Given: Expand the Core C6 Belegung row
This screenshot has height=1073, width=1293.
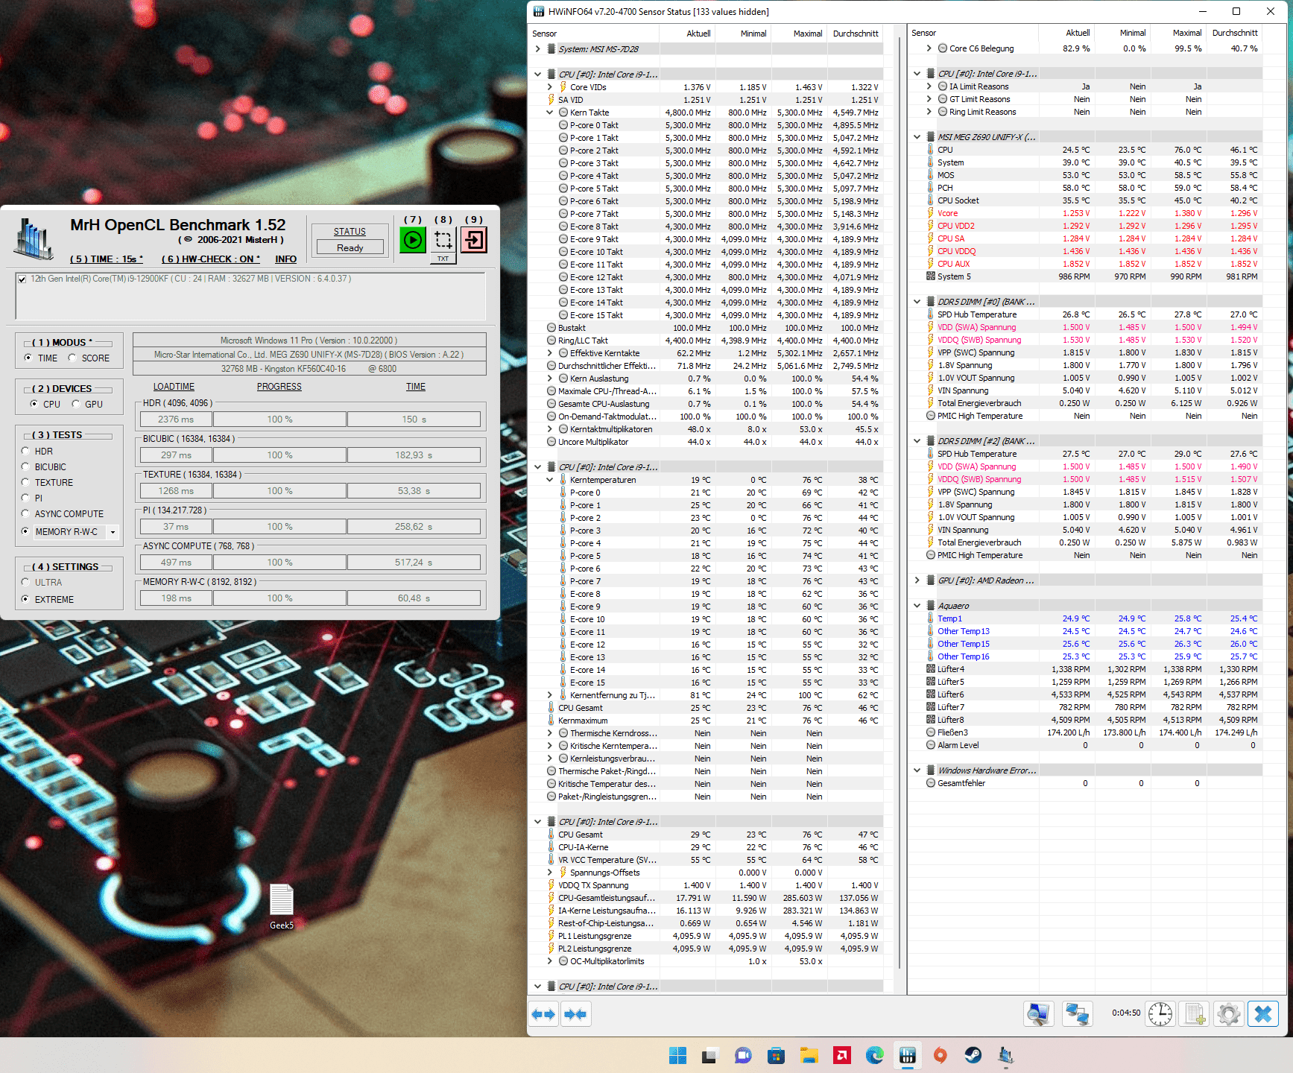Looking at the screenshot, I should click(929, 48).
